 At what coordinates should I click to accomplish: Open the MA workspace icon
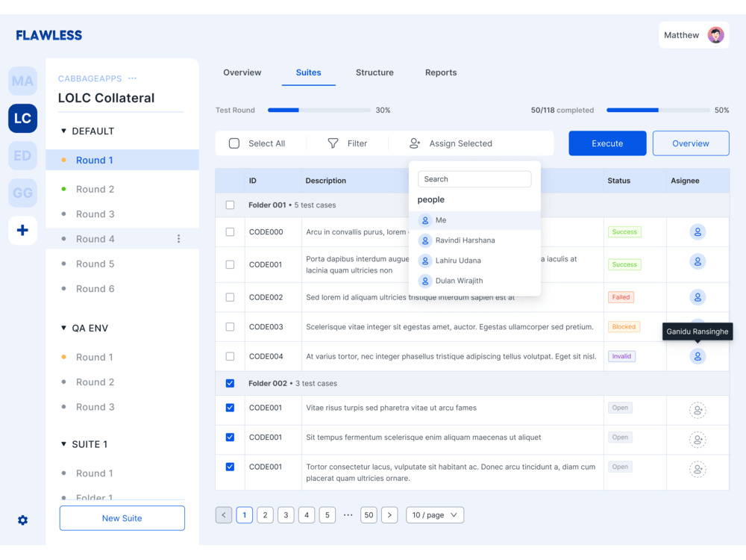click(22, 81)
